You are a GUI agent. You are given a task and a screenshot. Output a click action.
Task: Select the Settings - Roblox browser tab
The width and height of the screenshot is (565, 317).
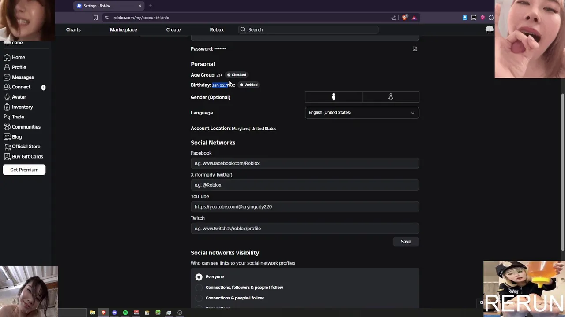[x=109, y=6]
